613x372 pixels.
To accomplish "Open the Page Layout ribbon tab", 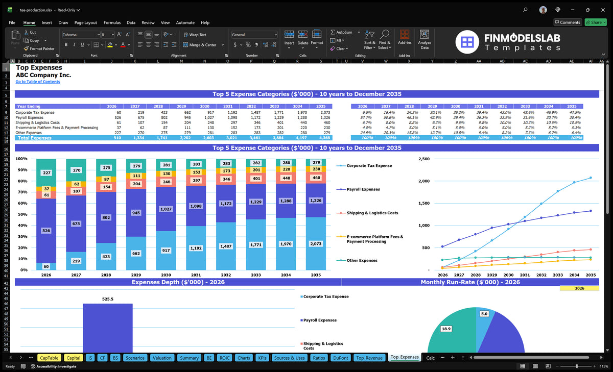I will (85, 22).
